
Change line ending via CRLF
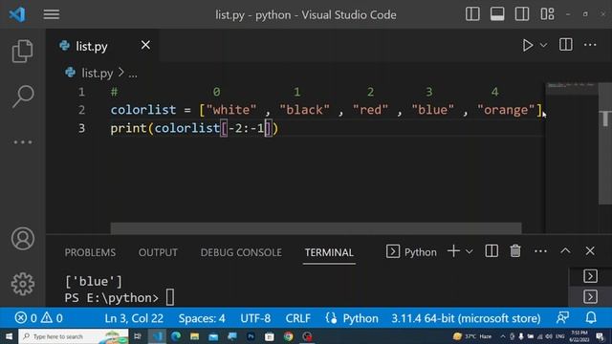(297, 318)
